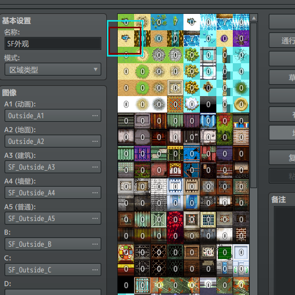Screen dimensions: 295x295
Task: Select the solid black tile at bottom
Action: [x=126, y=285]
